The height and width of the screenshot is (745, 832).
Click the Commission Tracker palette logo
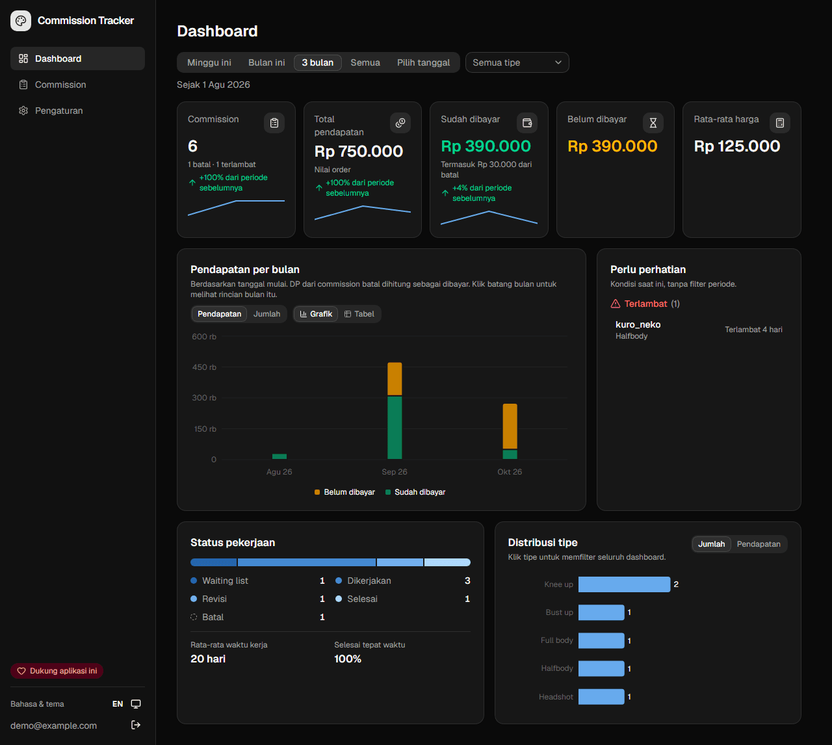click(21, 21)
